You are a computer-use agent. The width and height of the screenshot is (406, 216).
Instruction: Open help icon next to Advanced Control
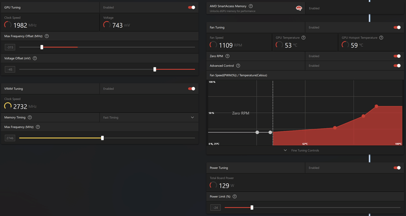(x=238, y=66)
